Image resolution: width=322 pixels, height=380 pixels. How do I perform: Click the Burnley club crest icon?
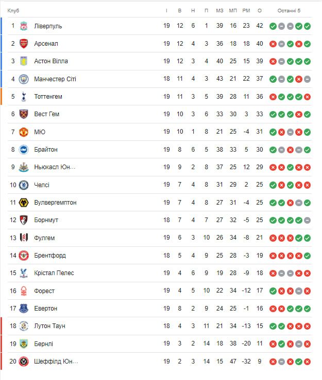(x=24, y=343)
